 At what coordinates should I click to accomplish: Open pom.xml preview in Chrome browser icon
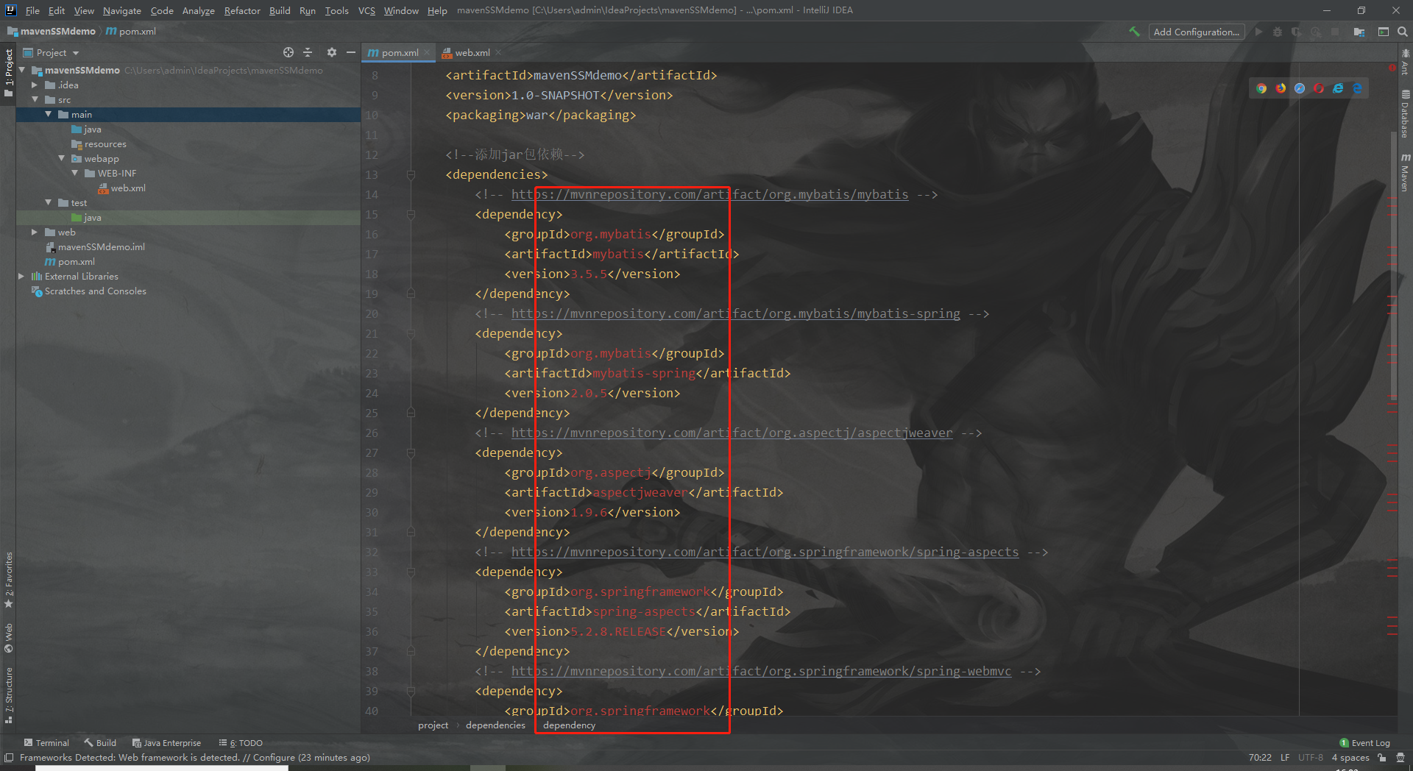click(x=1261, y=88)
